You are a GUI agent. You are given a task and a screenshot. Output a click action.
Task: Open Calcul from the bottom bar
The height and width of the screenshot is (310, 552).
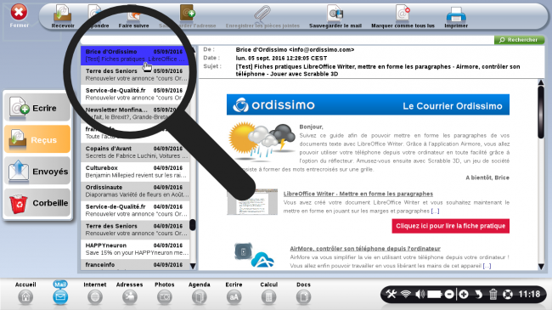[x=268, y=293]
